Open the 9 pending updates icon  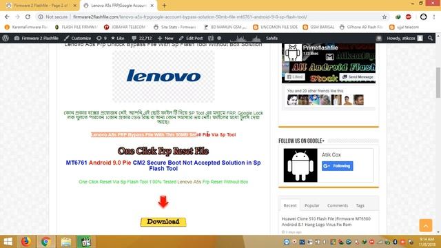coord(101,38)
